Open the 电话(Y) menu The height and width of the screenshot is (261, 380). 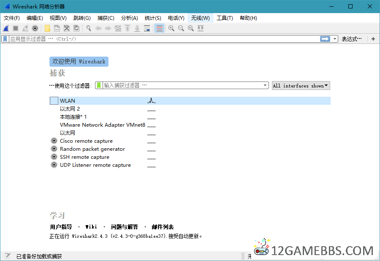point(176,18)
